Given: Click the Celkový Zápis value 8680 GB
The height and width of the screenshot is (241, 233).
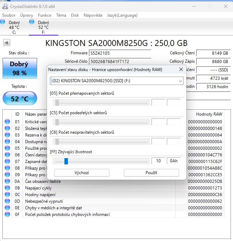Looking at the screenshot, I should (x=213, y=62).
